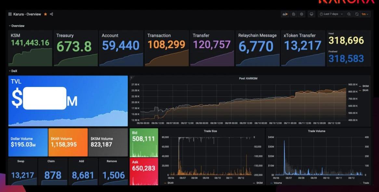Open the Transfer panel title menu
379x192 pixels.
pos(201,35)
